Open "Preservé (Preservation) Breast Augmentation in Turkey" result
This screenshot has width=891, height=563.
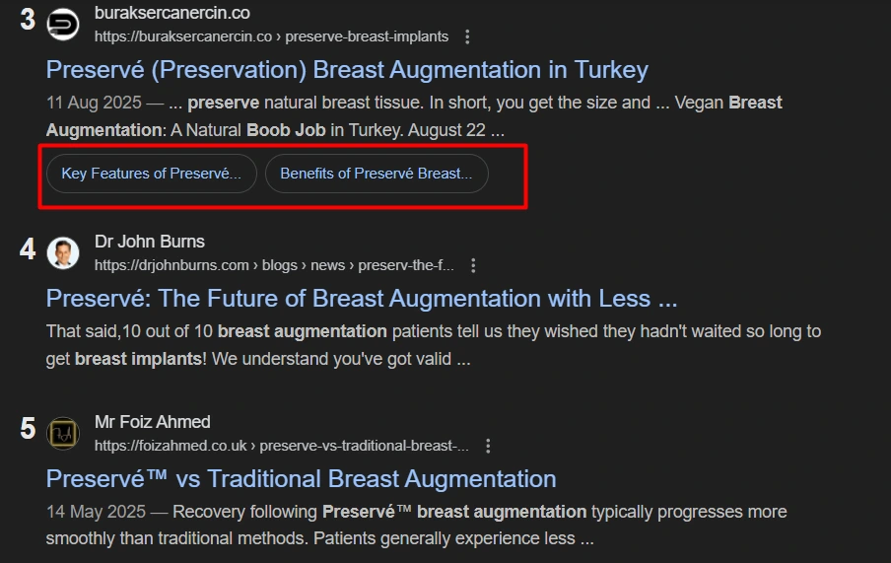pyautogui.click(x=347, y=70)
